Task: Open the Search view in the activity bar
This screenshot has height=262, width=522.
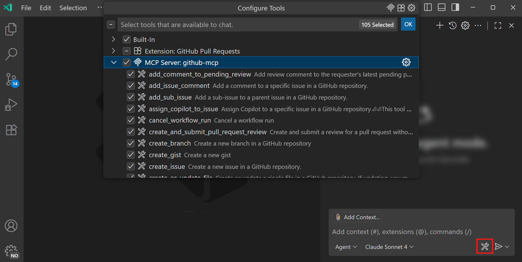Action: click(x=11, y=54)
